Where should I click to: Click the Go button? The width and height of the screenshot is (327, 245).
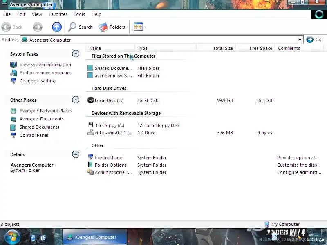314,40
